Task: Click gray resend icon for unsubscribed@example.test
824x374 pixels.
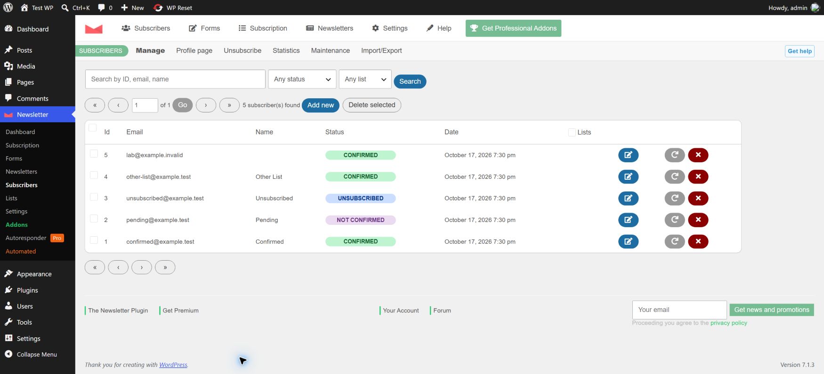Action: [675, 198]
